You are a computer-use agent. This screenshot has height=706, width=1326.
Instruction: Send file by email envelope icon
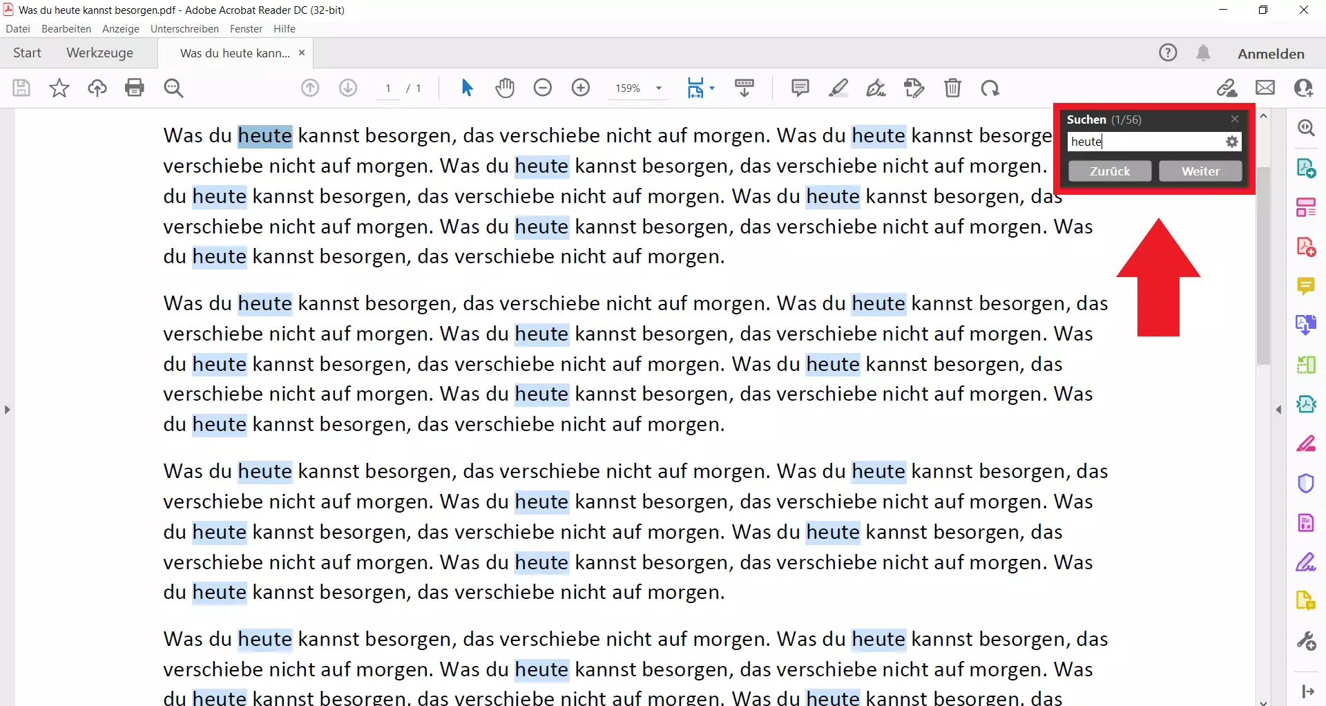[1265, 88]
